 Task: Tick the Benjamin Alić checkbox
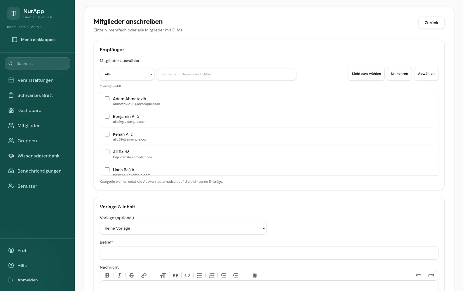click(x=107, y=116)
